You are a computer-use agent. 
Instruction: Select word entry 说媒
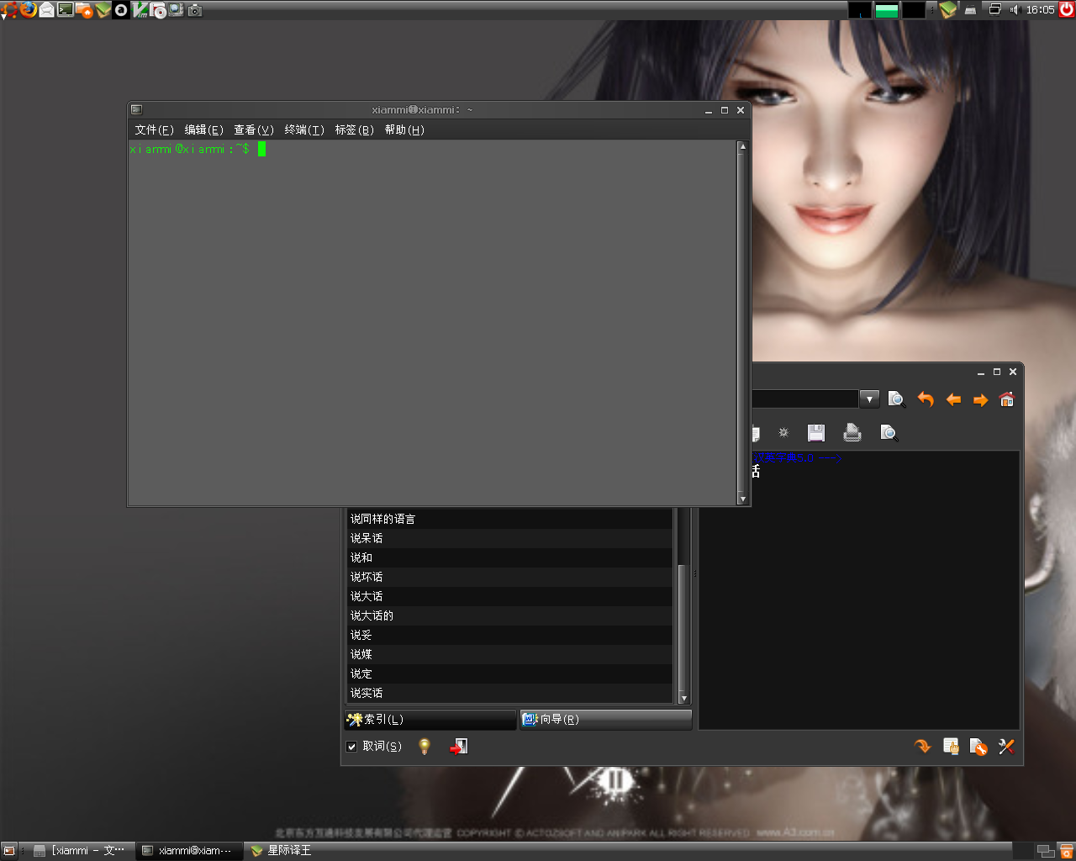click(509, 654)
